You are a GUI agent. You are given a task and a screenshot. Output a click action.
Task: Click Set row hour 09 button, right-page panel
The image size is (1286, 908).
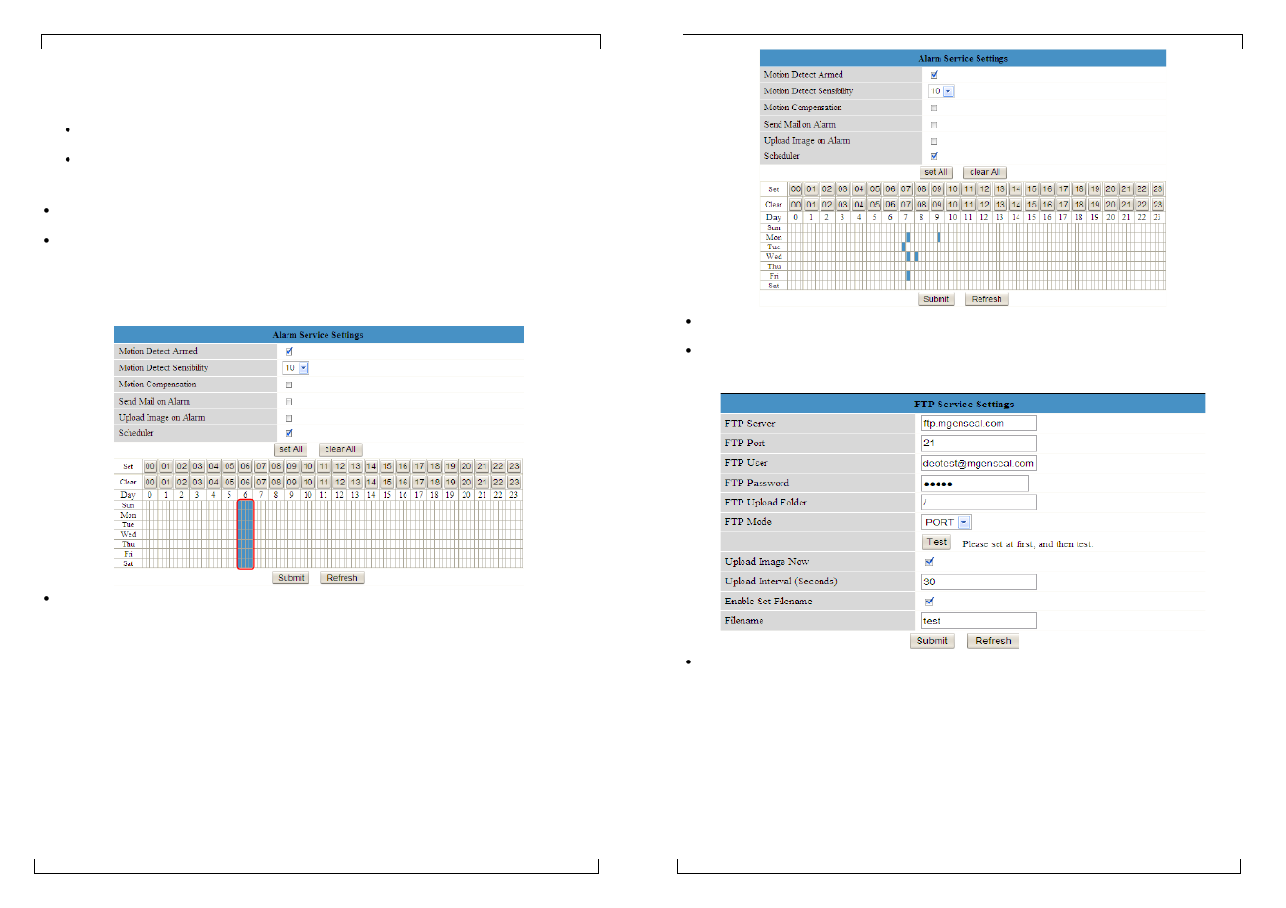click(x=938, y=189)
